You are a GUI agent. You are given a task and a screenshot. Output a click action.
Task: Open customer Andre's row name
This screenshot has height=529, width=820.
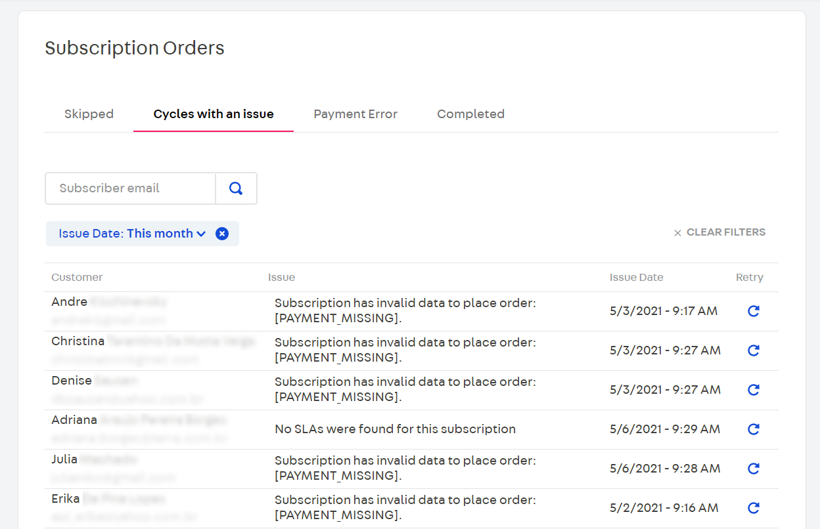[x=70, y=302]
